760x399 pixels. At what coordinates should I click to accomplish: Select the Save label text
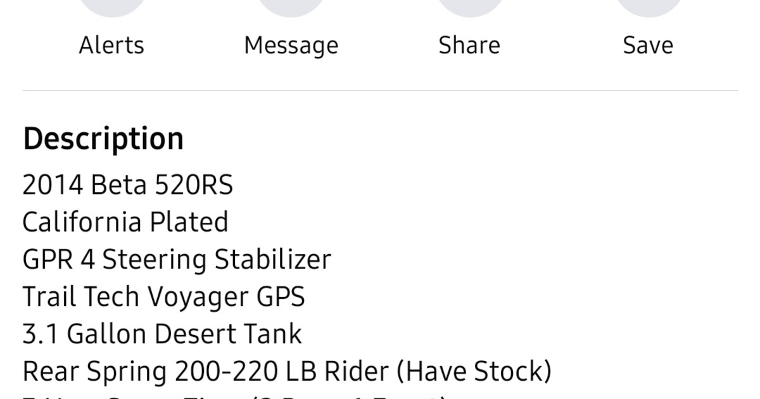click(x=648, y=44)
